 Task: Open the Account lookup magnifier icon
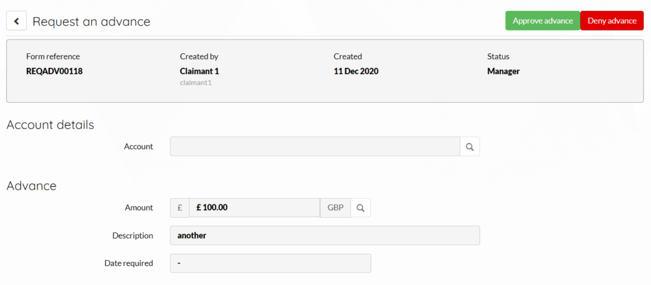pyautogui.click(x=470, y=147)
